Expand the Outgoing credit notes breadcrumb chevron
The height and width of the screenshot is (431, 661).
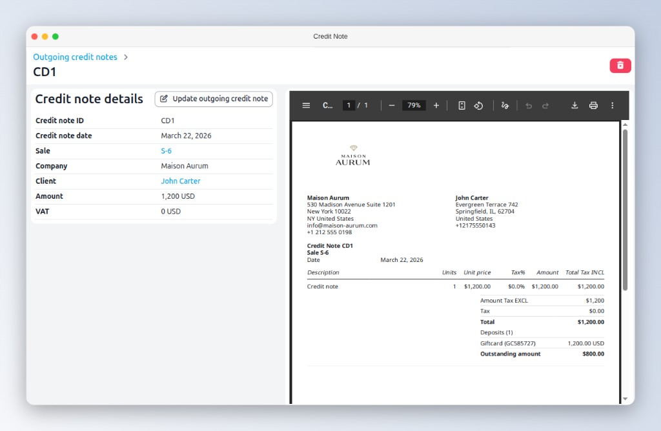[x=127, y=57]
